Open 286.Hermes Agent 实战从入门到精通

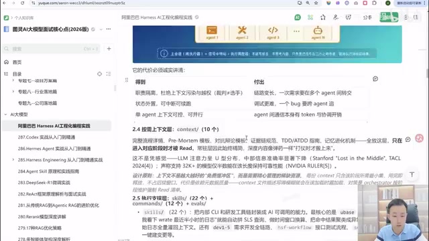click(x=54, y=149)
